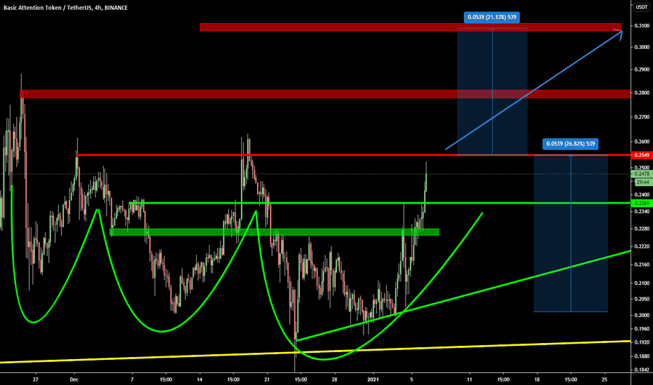Click the current price label 0.2478
This screenshot has height=385, width=653.
coord(642,174)
